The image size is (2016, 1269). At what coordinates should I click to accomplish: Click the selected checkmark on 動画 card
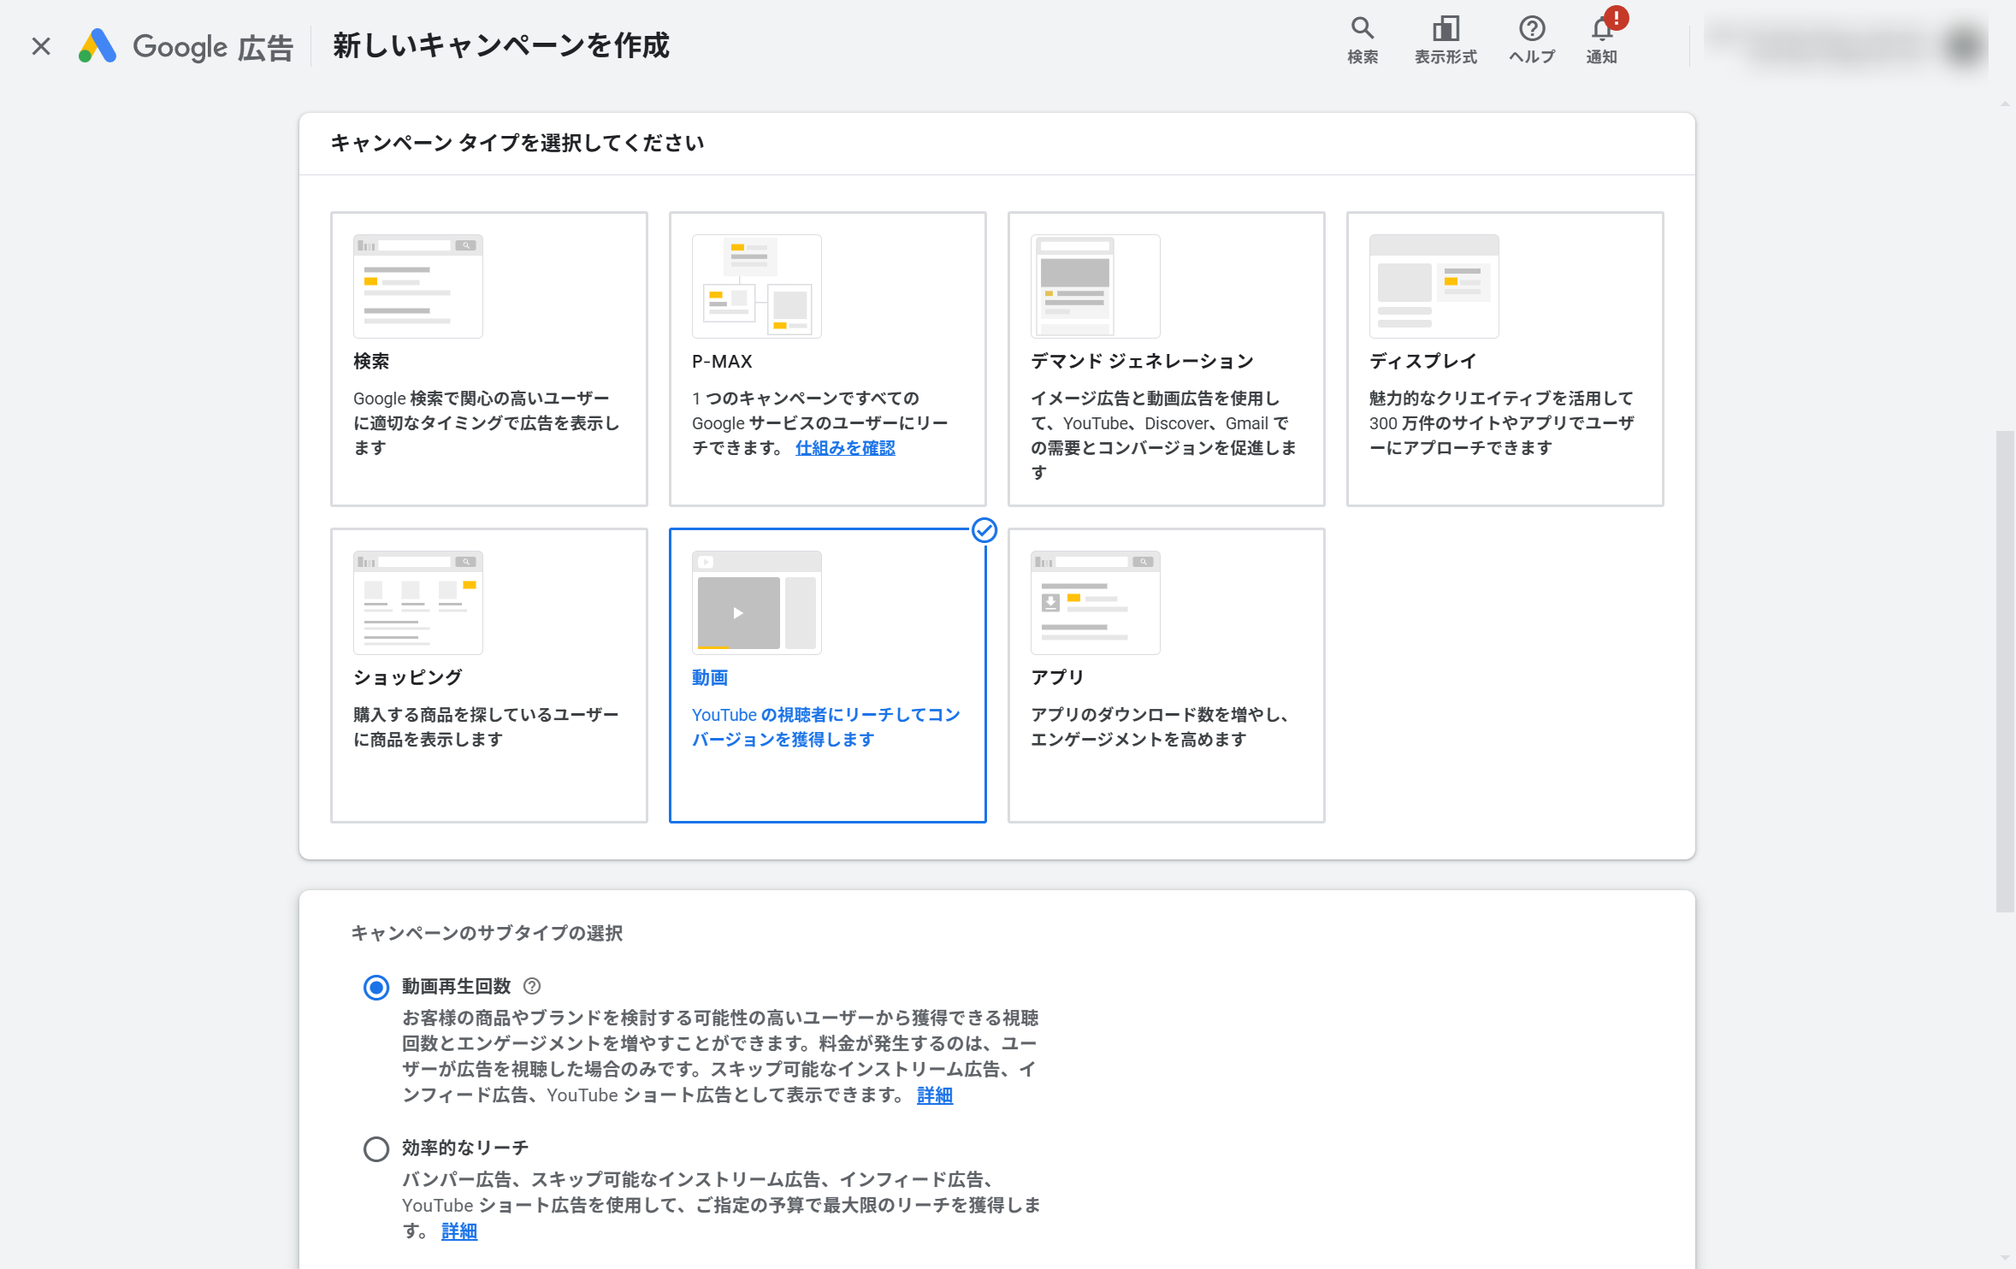click(984, 530)
